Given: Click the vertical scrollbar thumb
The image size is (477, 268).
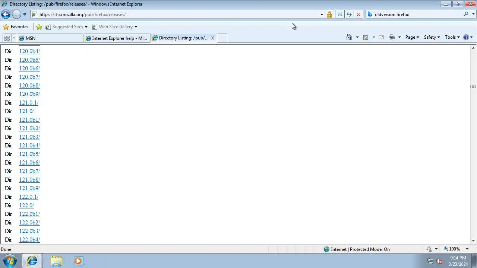Looking at the screenshot, I should (x=473, y=86).
